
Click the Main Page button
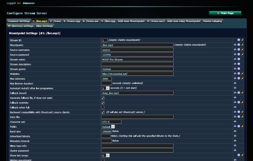tap(225, 13)
